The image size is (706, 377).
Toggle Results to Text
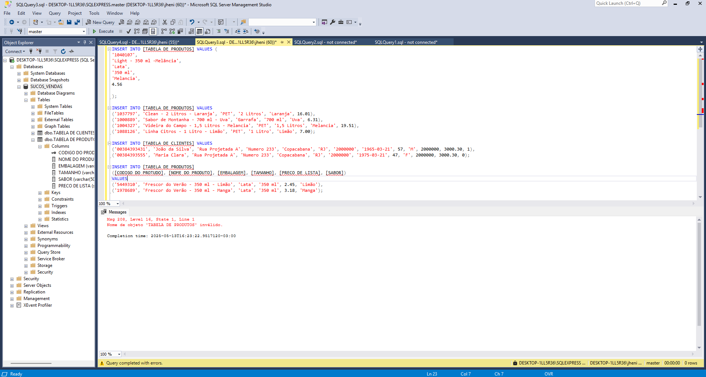[191, 31]
